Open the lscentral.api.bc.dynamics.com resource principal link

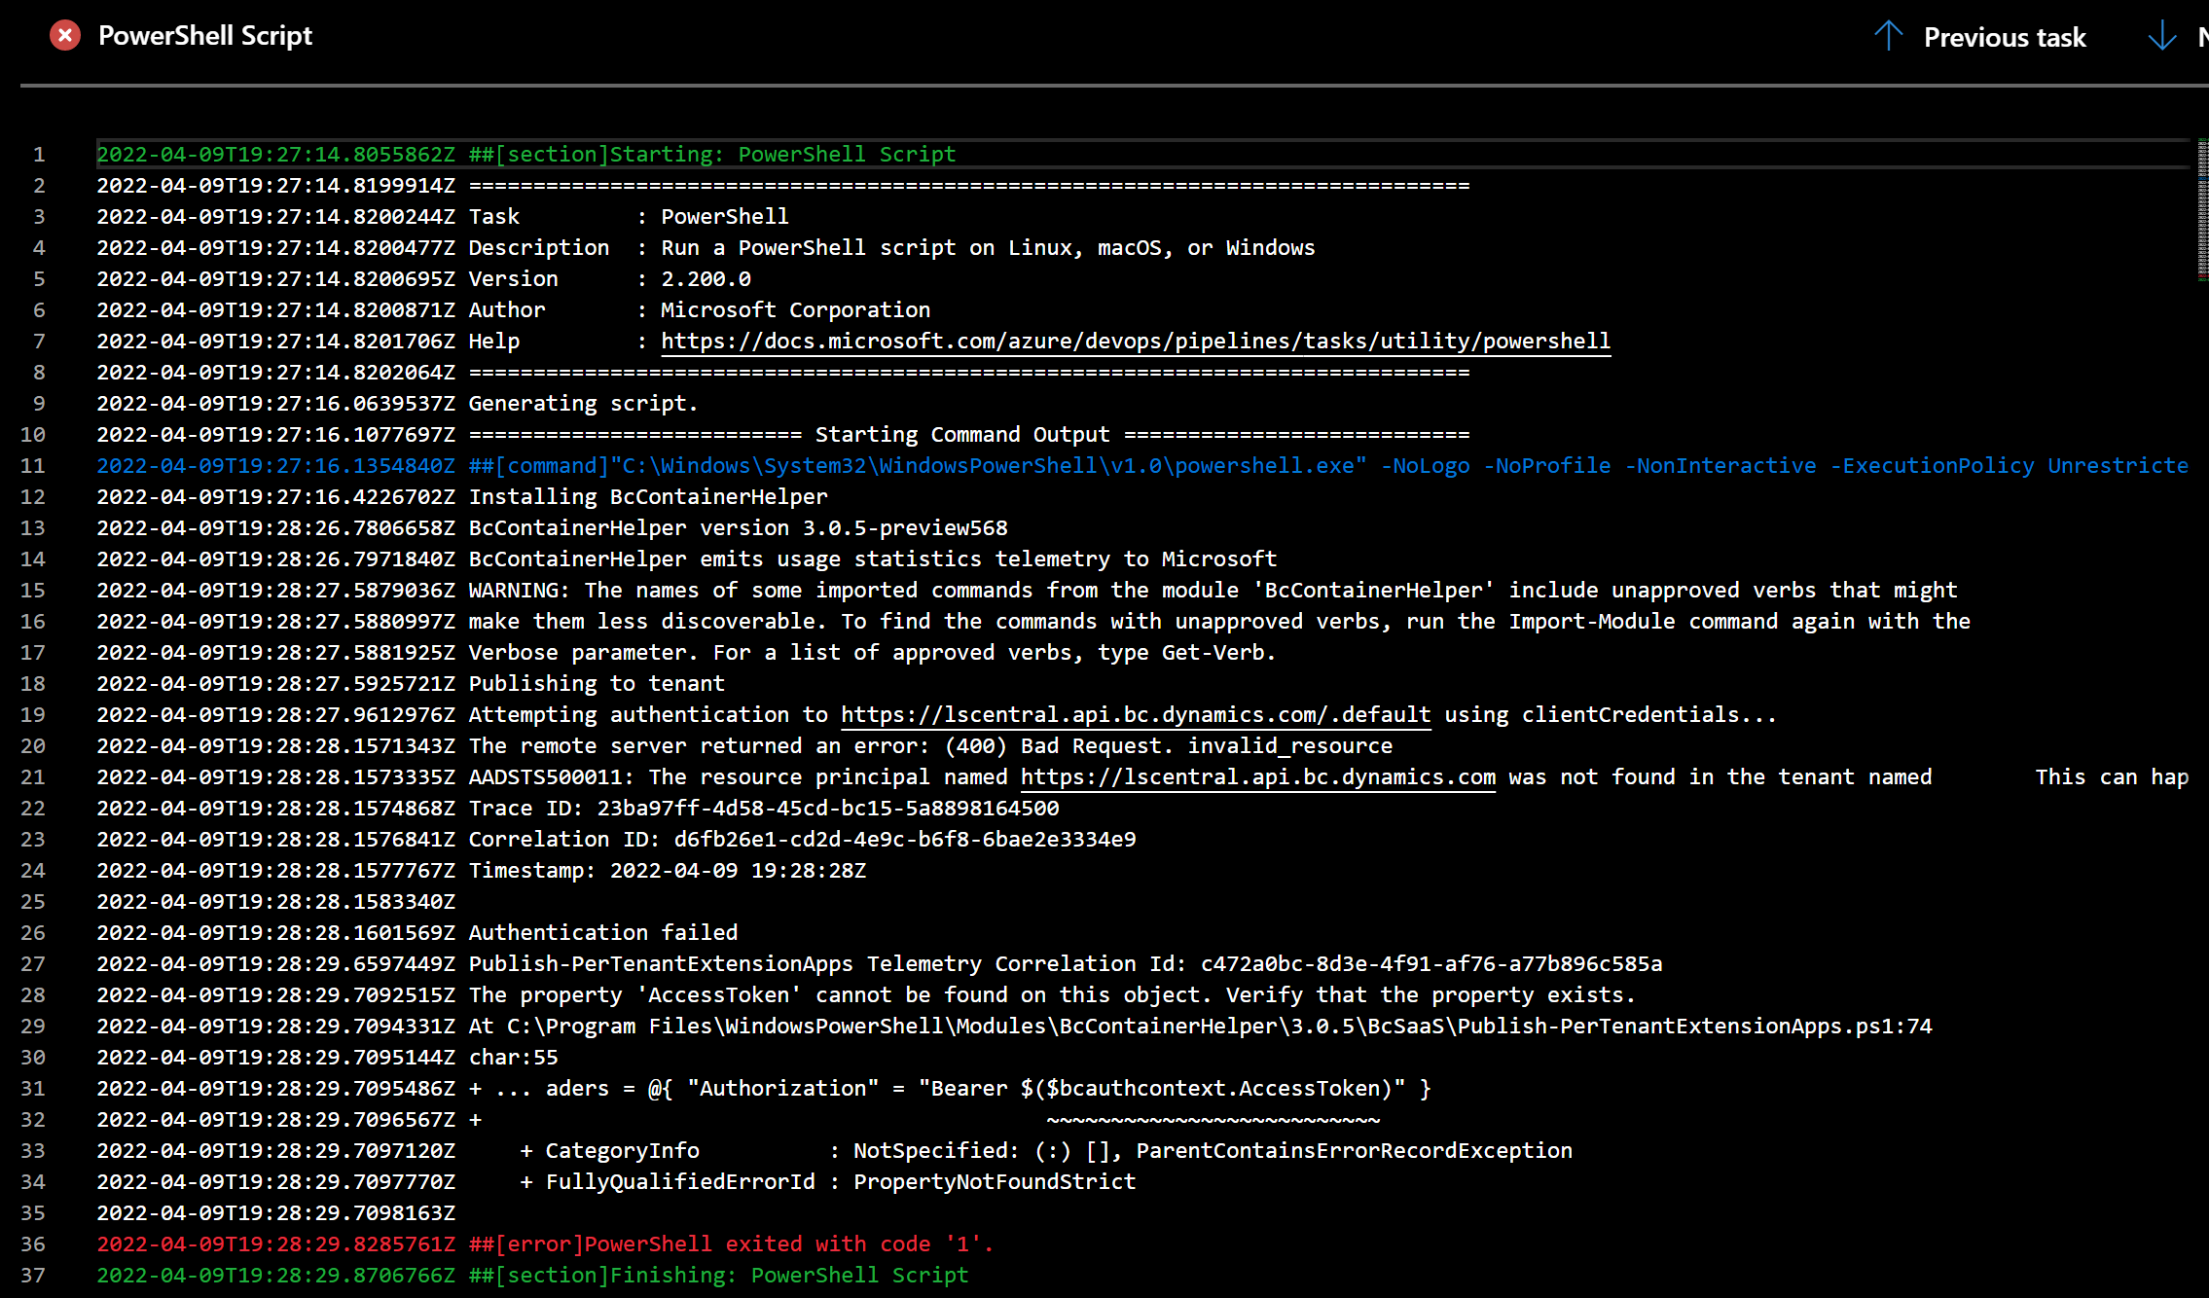(x=1257, y=776)
